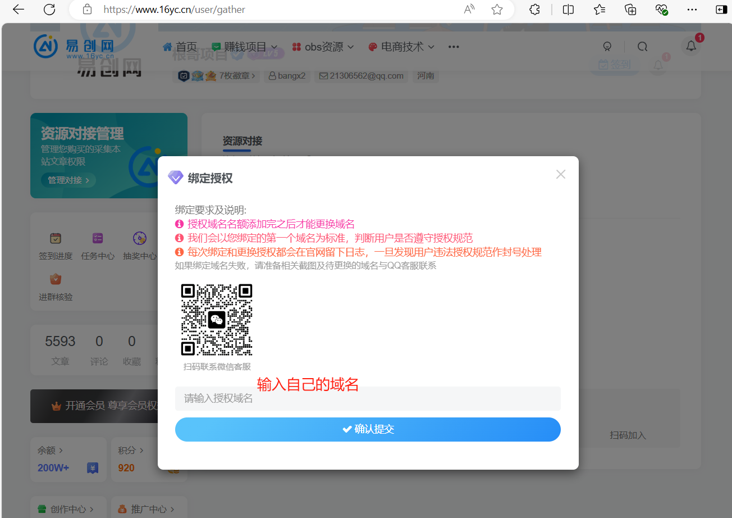The height and width of the screenshot is (518, 732).
Task: Expand the 赚钱项目 navigation dropdown
Action: tap(245, 47)
